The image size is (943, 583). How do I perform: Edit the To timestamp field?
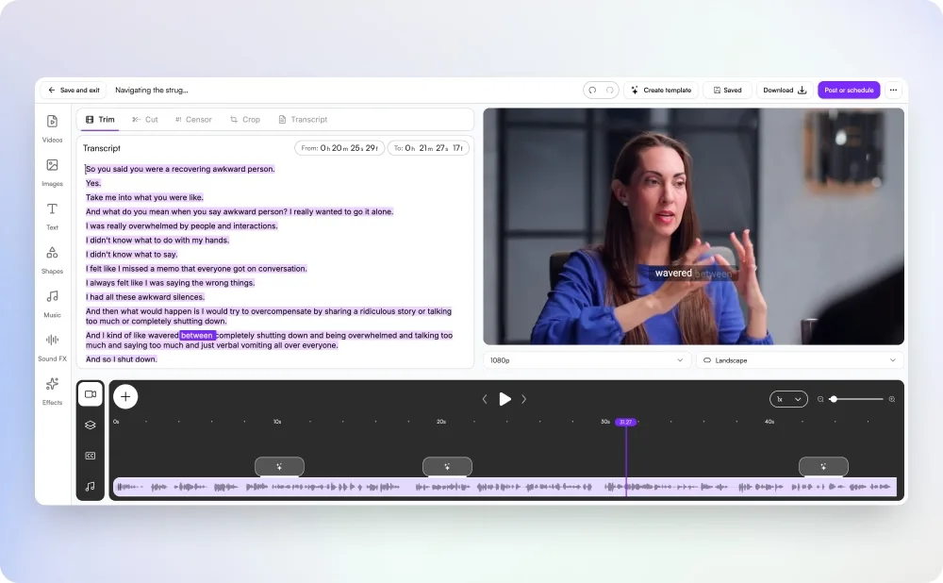[x=427, y=148]
